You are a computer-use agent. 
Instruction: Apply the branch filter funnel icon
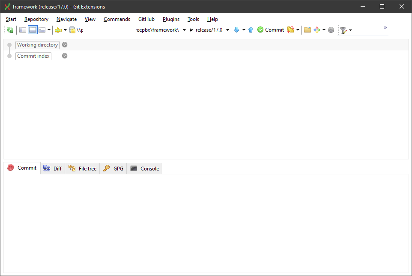(343, 30)
